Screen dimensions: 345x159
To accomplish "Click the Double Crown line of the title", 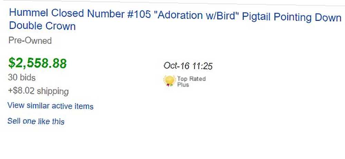I will pos(42,26).
